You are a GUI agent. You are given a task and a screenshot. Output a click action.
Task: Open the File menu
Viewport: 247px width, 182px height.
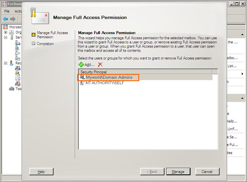7,11
